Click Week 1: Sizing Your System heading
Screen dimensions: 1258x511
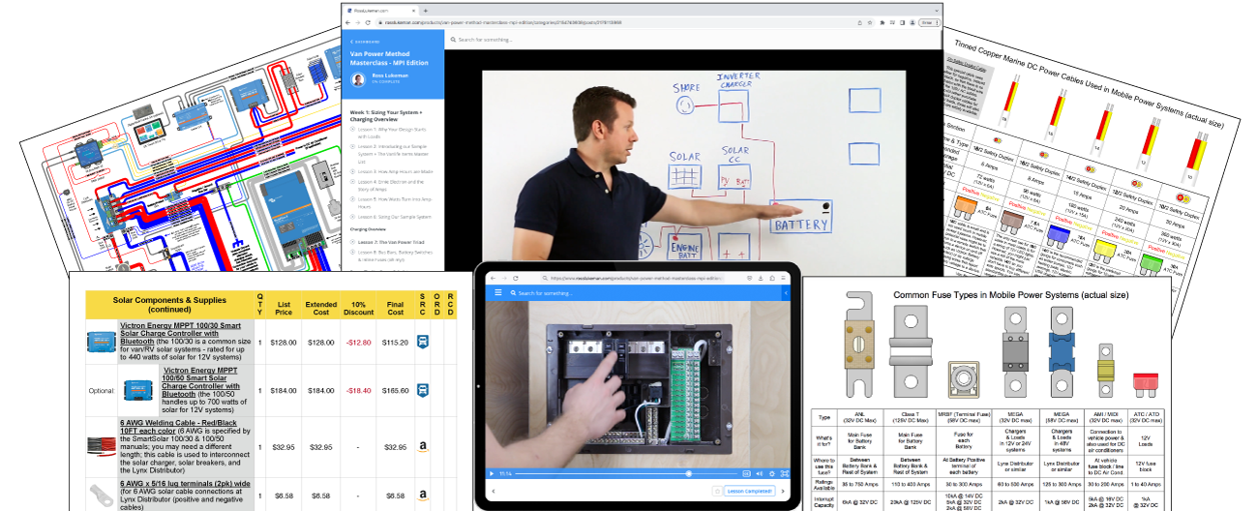[x=386, y=115]
